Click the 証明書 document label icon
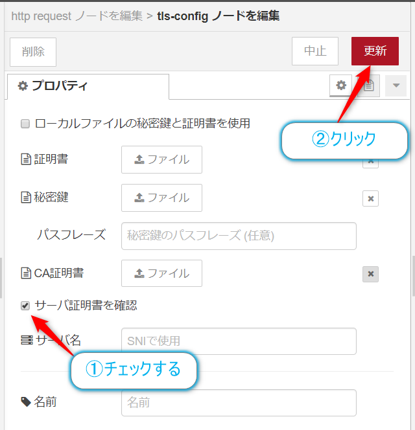 point(26,159)
